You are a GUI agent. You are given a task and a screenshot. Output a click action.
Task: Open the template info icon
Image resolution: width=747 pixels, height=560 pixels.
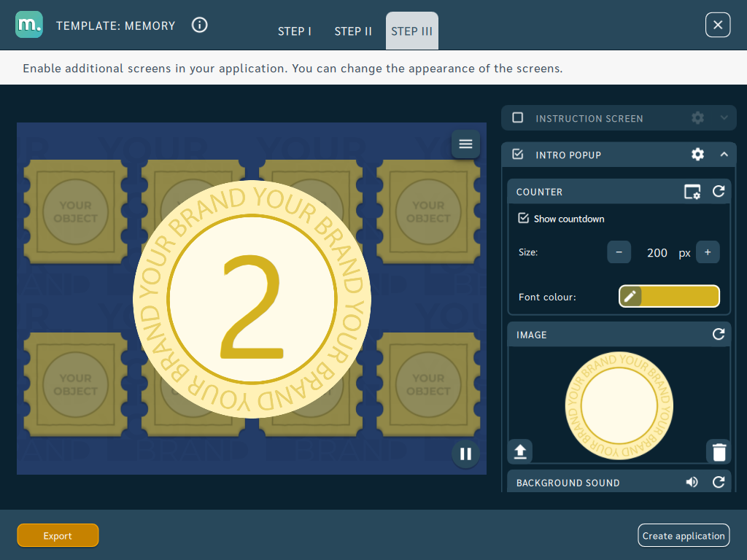coord(200,25)
